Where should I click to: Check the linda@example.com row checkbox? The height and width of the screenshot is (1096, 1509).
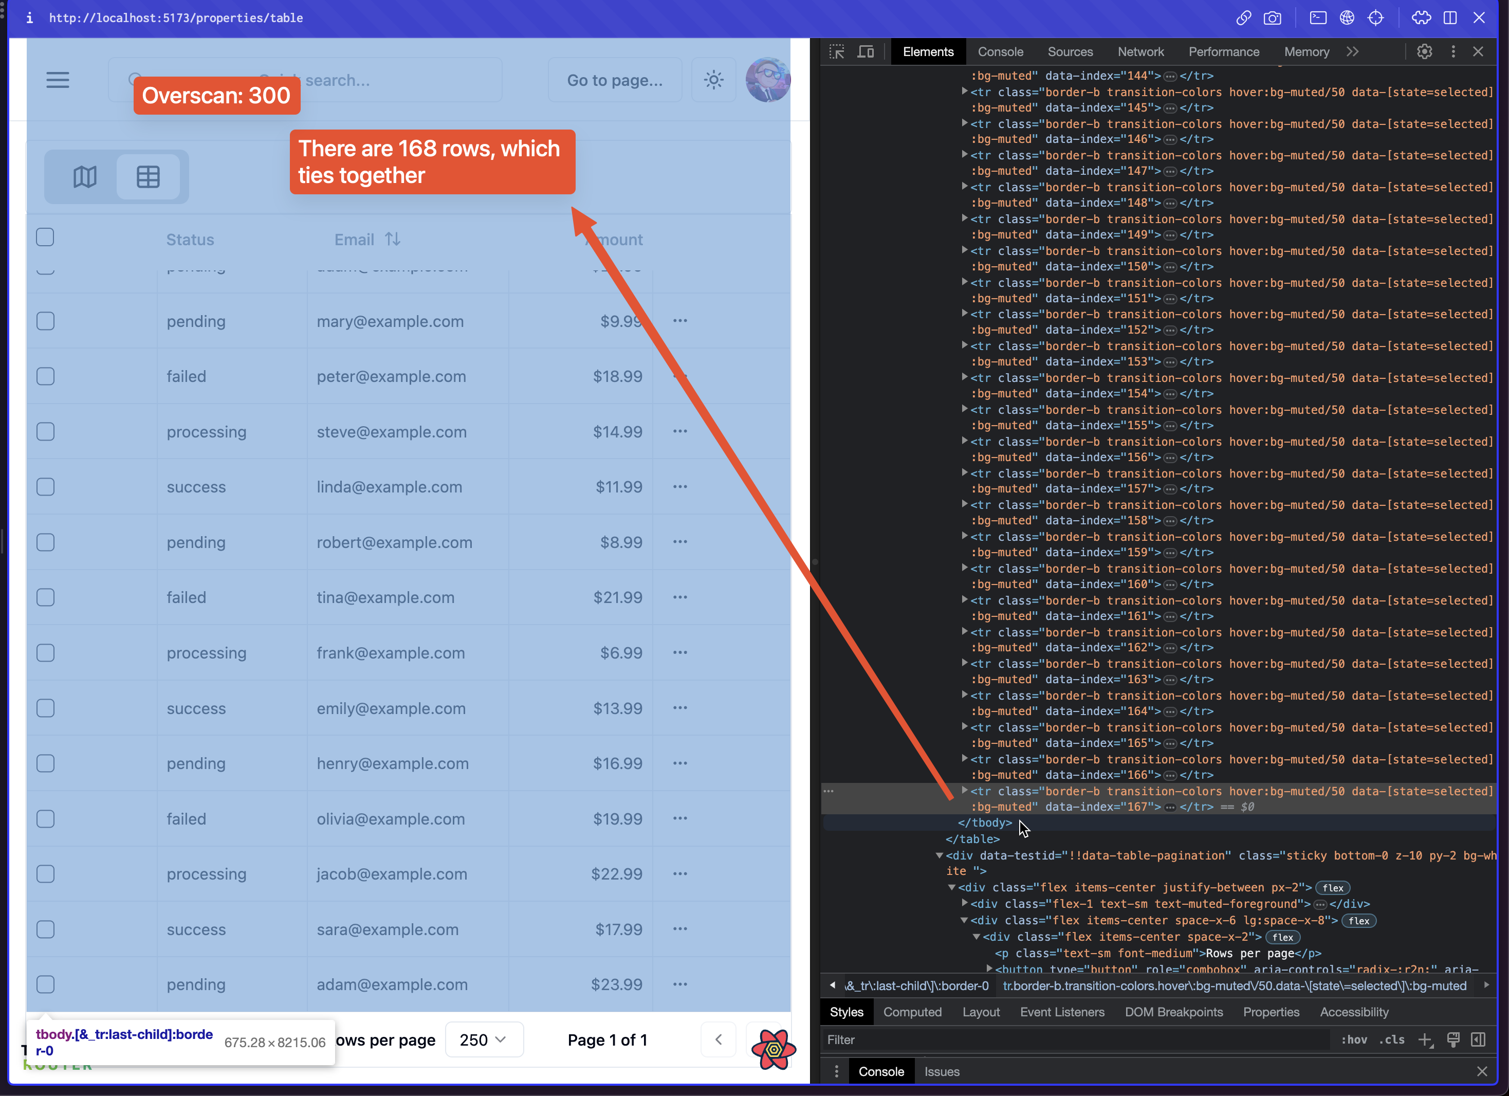pyautogui.click(x=45, y=487)
